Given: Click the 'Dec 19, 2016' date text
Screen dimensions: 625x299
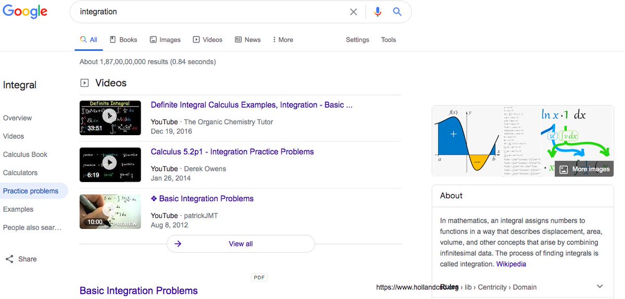Looking at the screenshot, I should pos(171,131).
